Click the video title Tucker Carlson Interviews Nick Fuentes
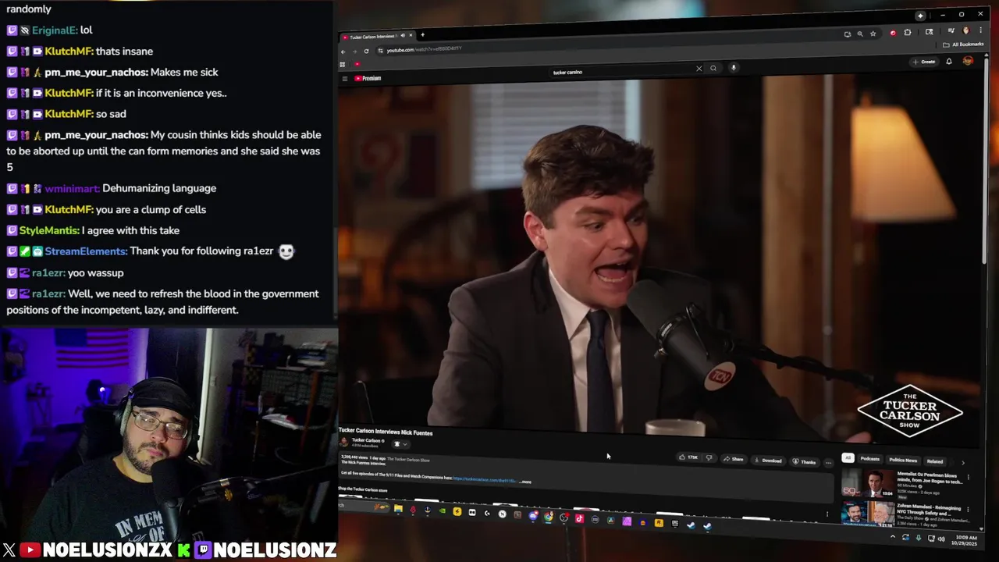Screen dimensions: 999x562 (x=386, y=432)
